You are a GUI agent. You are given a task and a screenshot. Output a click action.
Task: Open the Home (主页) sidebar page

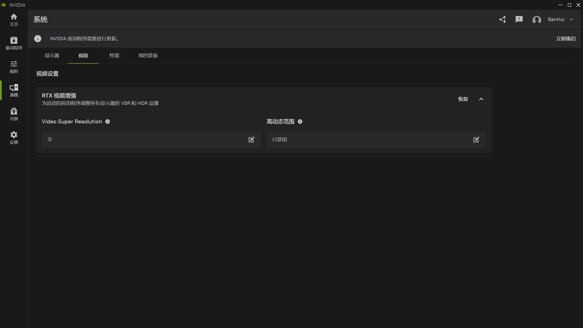tap(14, 20)
